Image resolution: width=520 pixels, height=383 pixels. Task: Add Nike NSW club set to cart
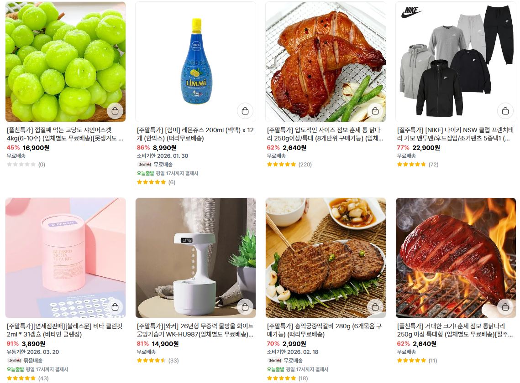click(505, 111)
